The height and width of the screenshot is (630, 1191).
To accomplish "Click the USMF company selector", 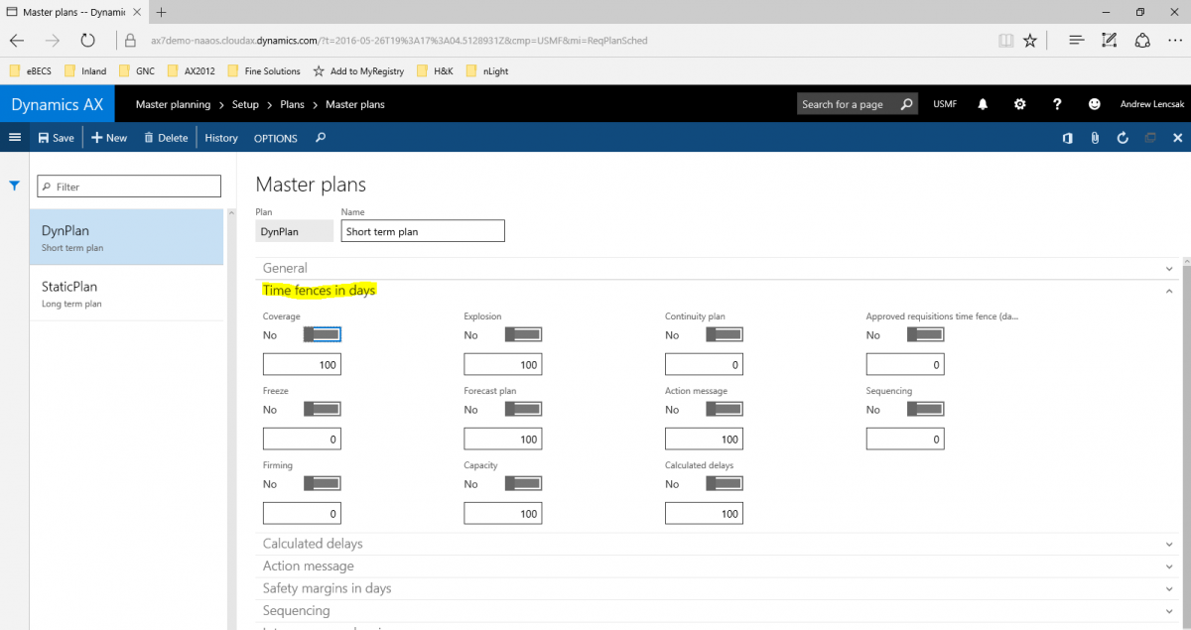I will tap(945, 104).
